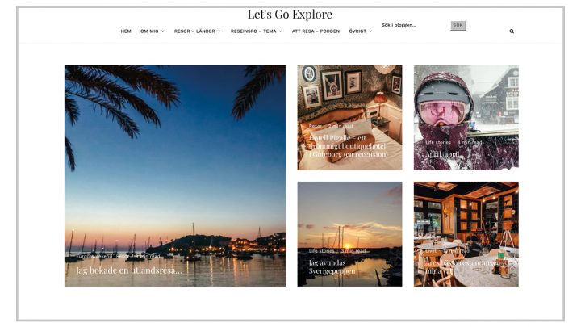Open the Hotell Pigalle boutiquehotell article title
The image size is (581, 327).
[x=349, y=145]
